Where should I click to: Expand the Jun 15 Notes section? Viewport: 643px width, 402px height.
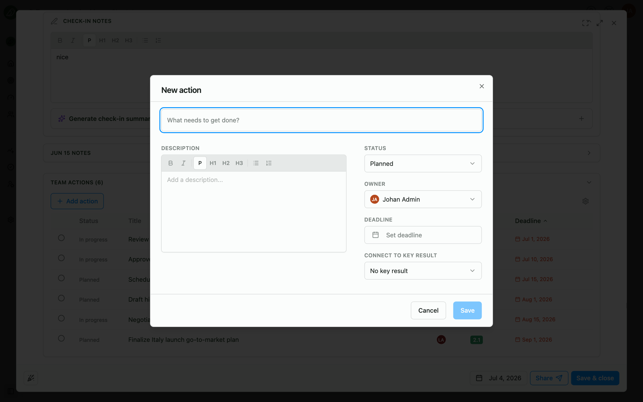(589, 153)
